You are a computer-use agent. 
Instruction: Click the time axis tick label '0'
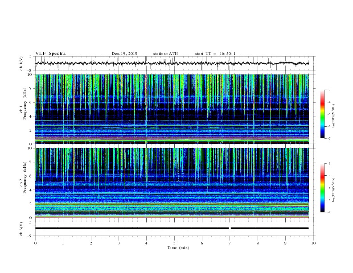35,243
